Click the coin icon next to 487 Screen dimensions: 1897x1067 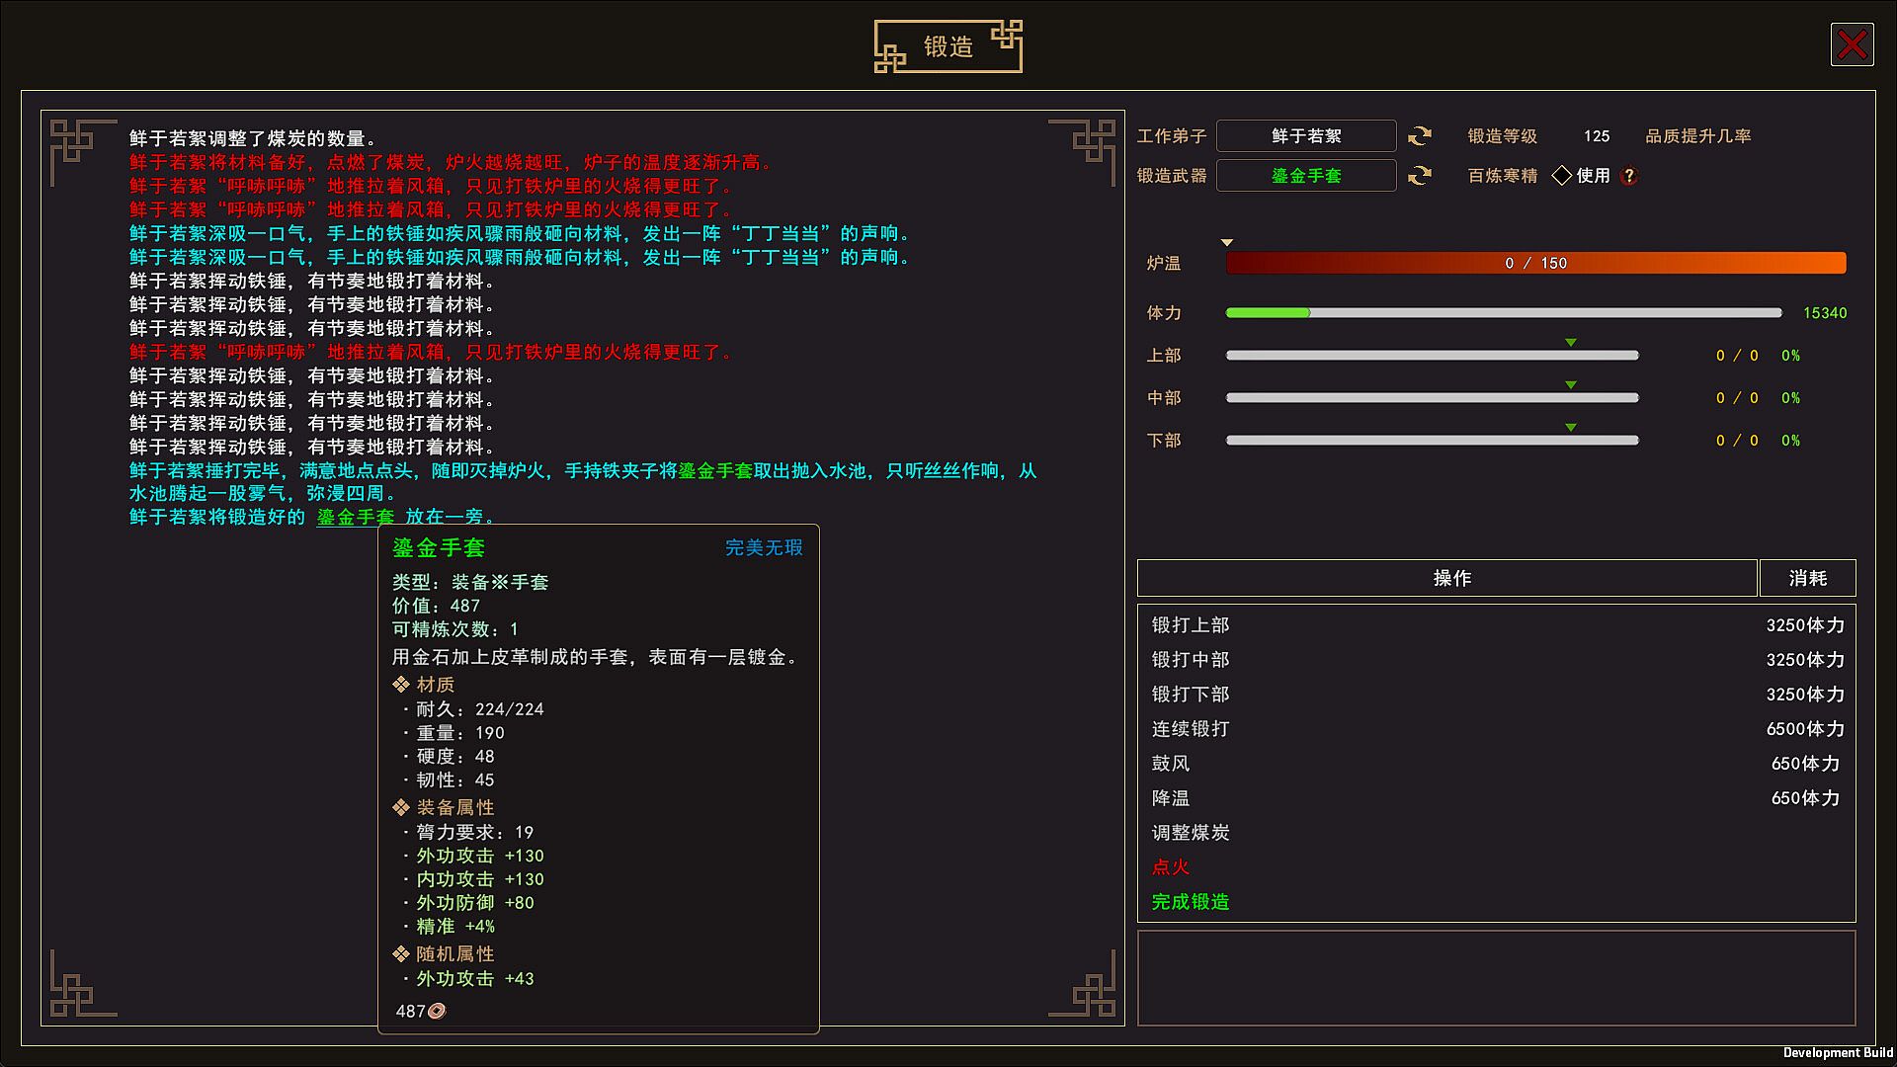(437, 1011)
